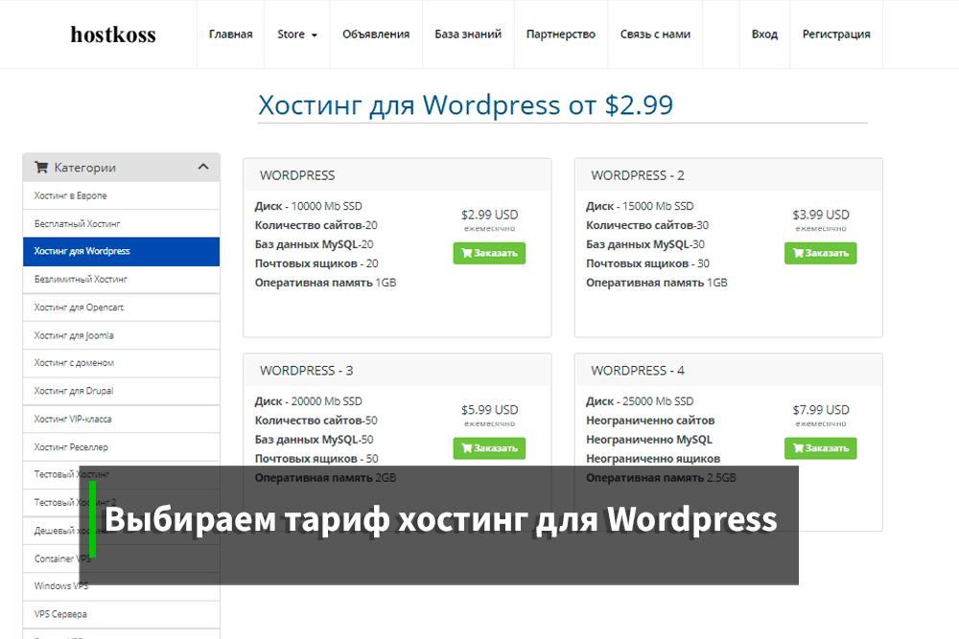Image resolution: width=959 pixels, height=639 pixels.
Task: Click the Категории panel header label
Action: 85,168
